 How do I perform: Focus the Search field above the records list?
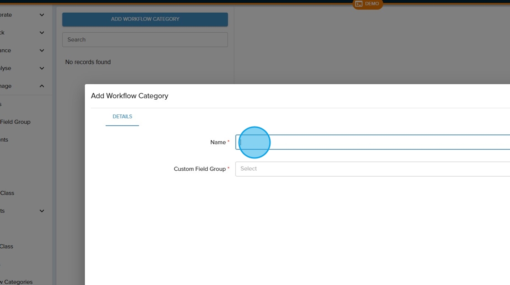point(145,40)
